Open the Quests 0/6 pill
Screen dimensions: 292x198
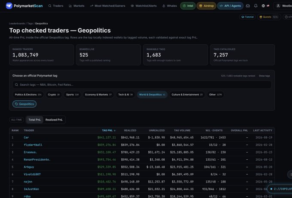[269, 17]
